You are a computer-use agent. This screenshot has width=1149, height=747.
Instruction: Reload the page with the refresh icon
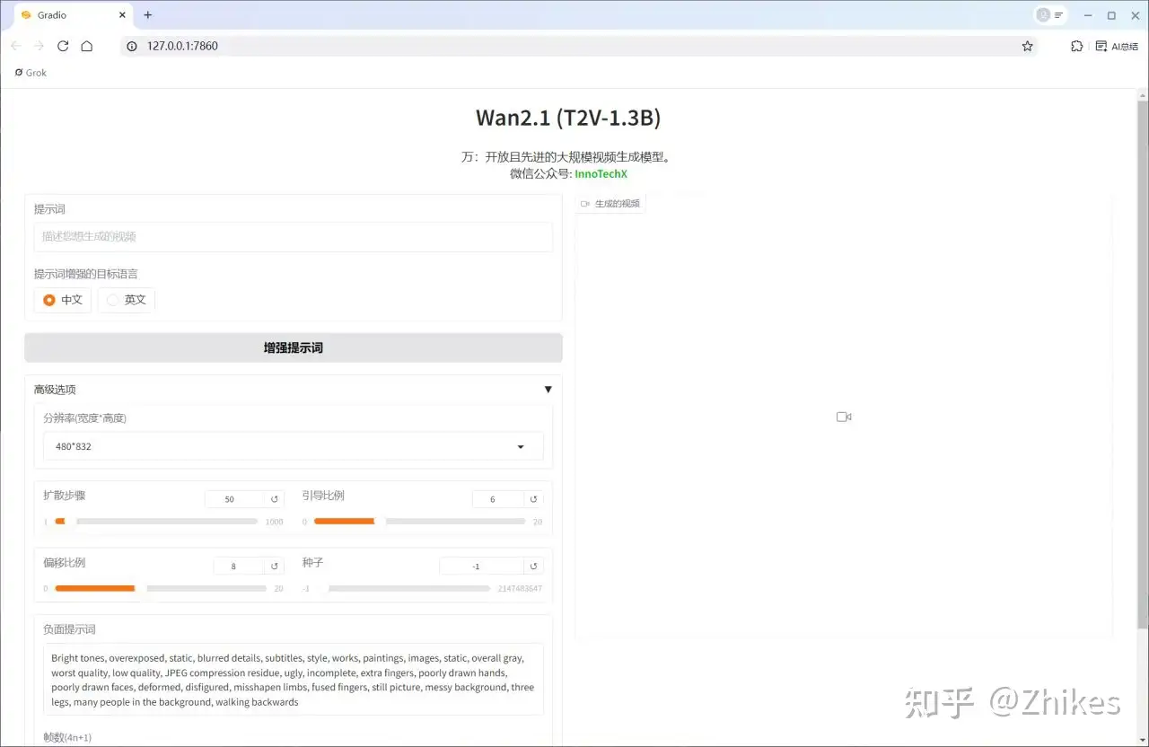click(x=63, y=46)
